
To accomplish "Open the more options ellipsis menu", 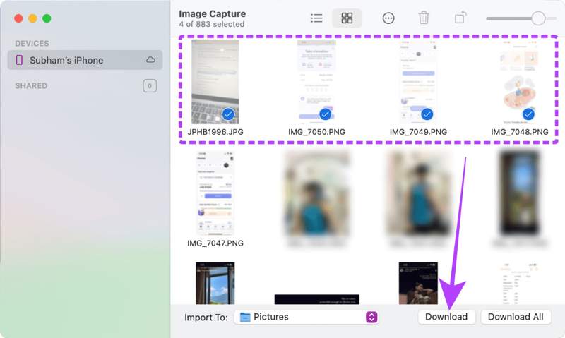I will 388,18.
